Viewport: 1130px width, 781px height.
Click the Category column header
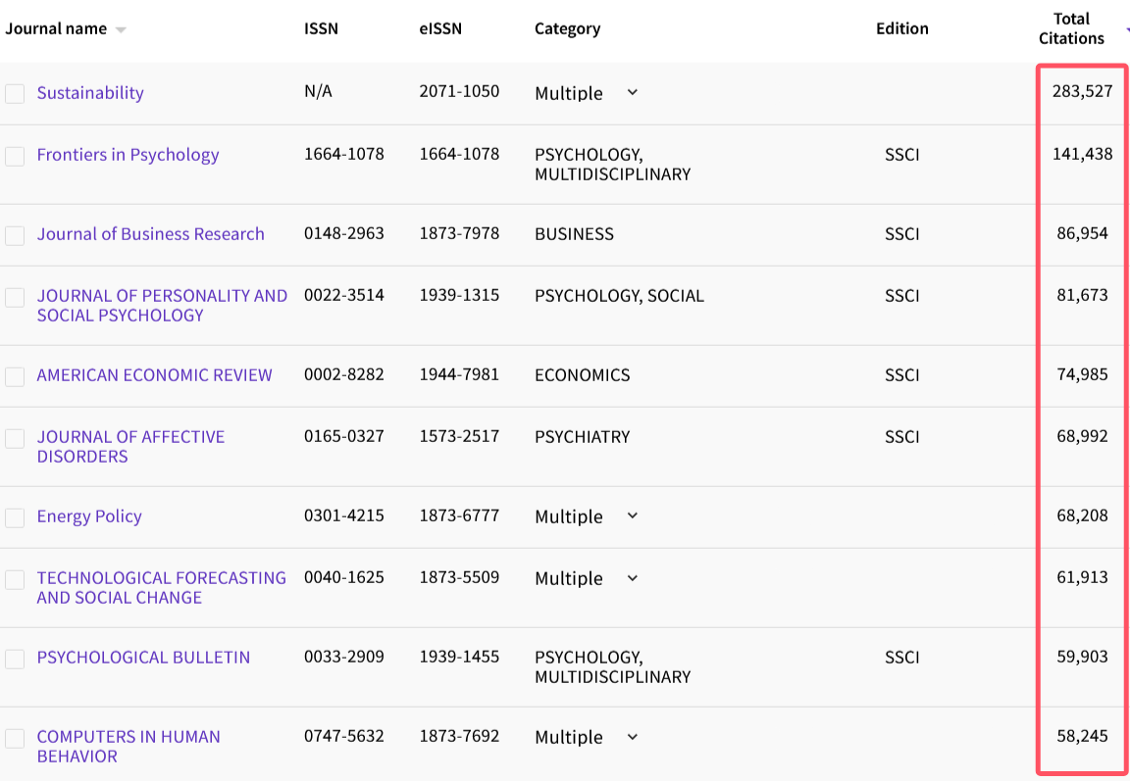(567, 28)
